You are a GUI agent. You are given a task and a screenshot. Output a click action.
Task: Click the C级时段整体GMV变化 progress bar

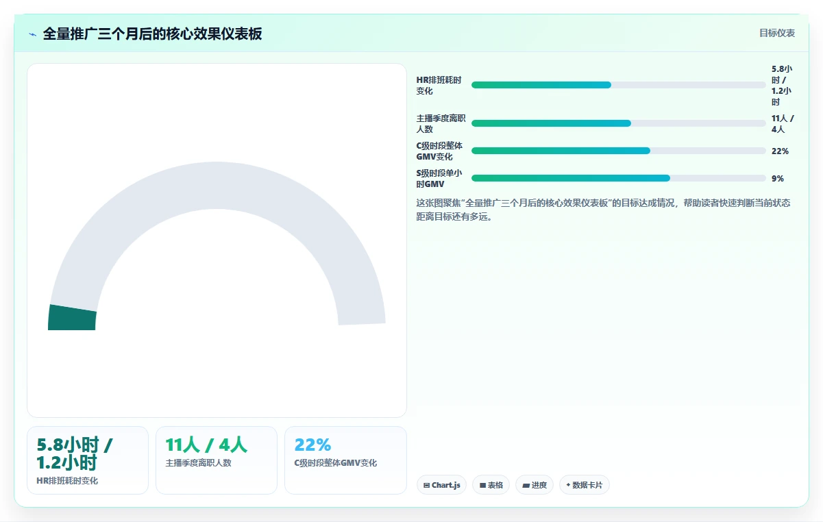(x=618, y=151)
